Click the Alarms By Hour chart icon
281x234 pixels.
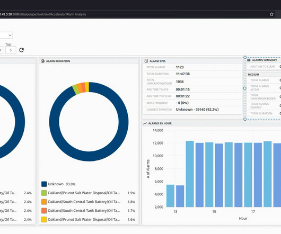pyautogui.click(x=145, y=123)
